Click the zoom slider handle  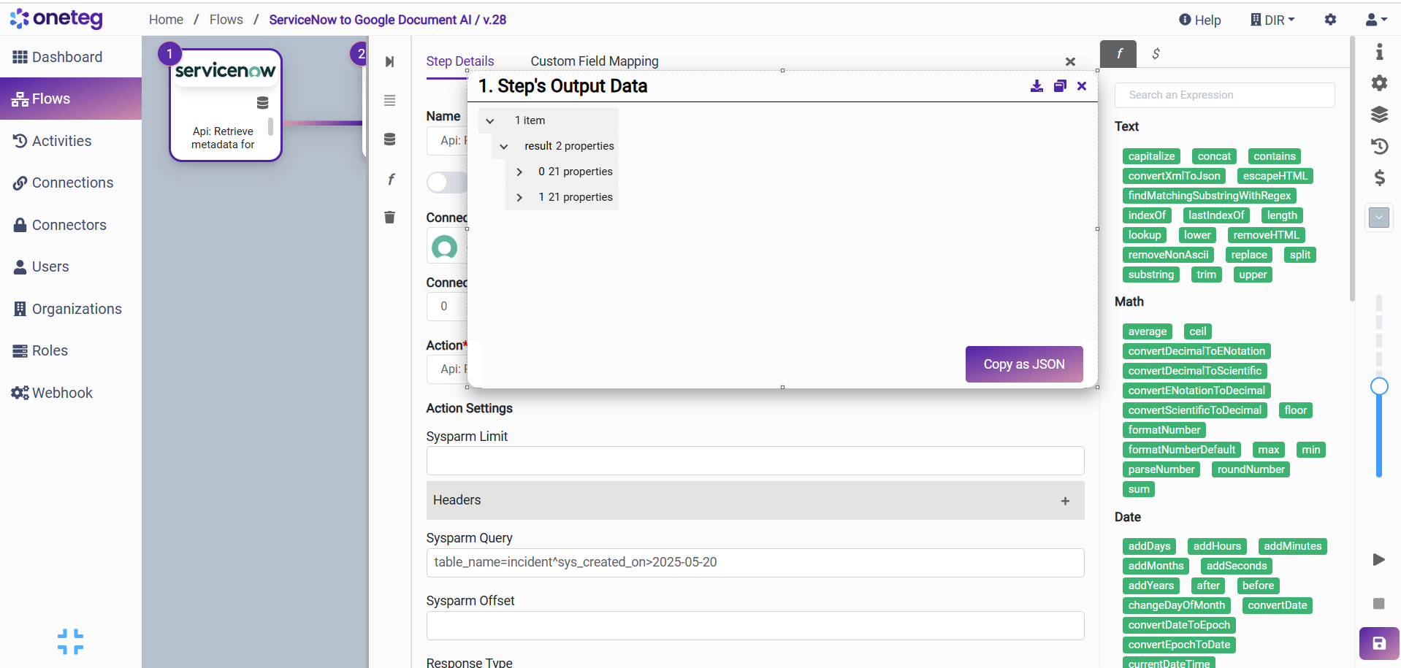[x=1378, y=386]
